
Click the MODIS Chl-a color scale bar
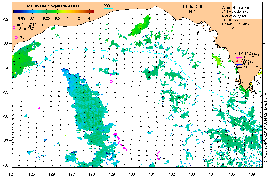pos(54,12)
